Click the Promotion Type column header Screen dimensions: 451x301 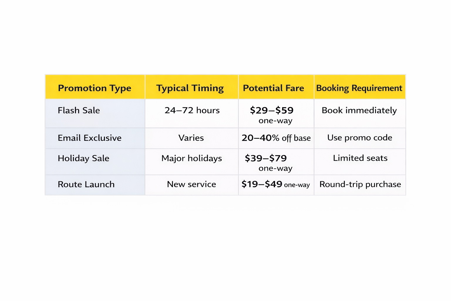click(95, 88)
